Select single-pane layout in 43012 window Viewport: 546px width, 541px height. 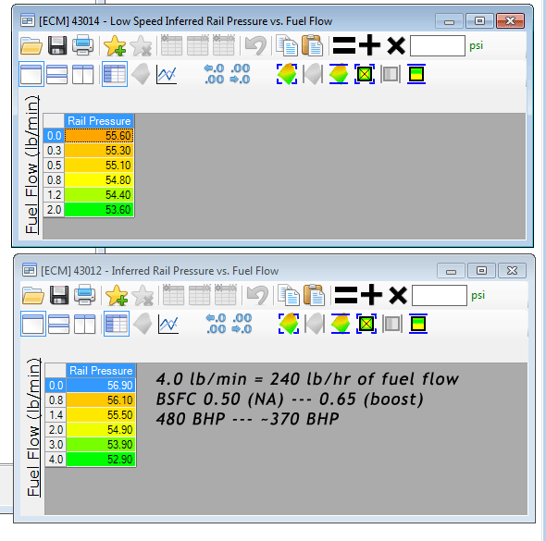pyautogui.click(x=33, y=324)
